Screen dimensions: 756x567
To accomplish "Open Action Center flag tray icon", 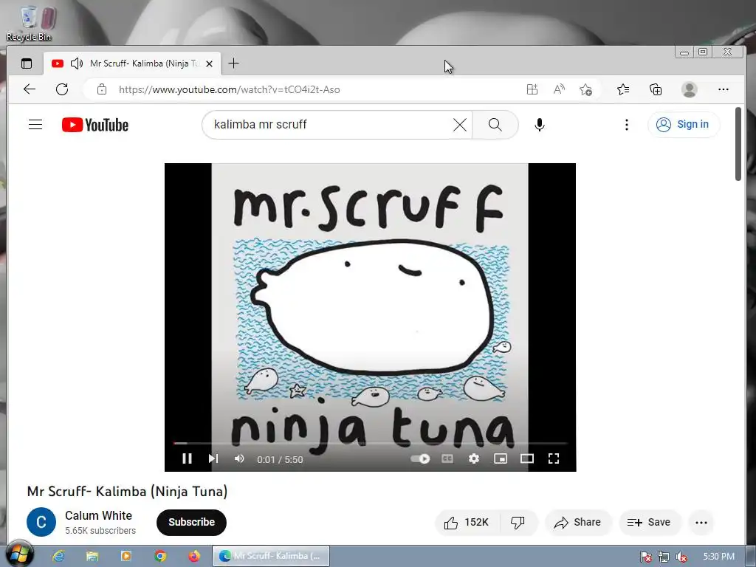I will point(645,557).
